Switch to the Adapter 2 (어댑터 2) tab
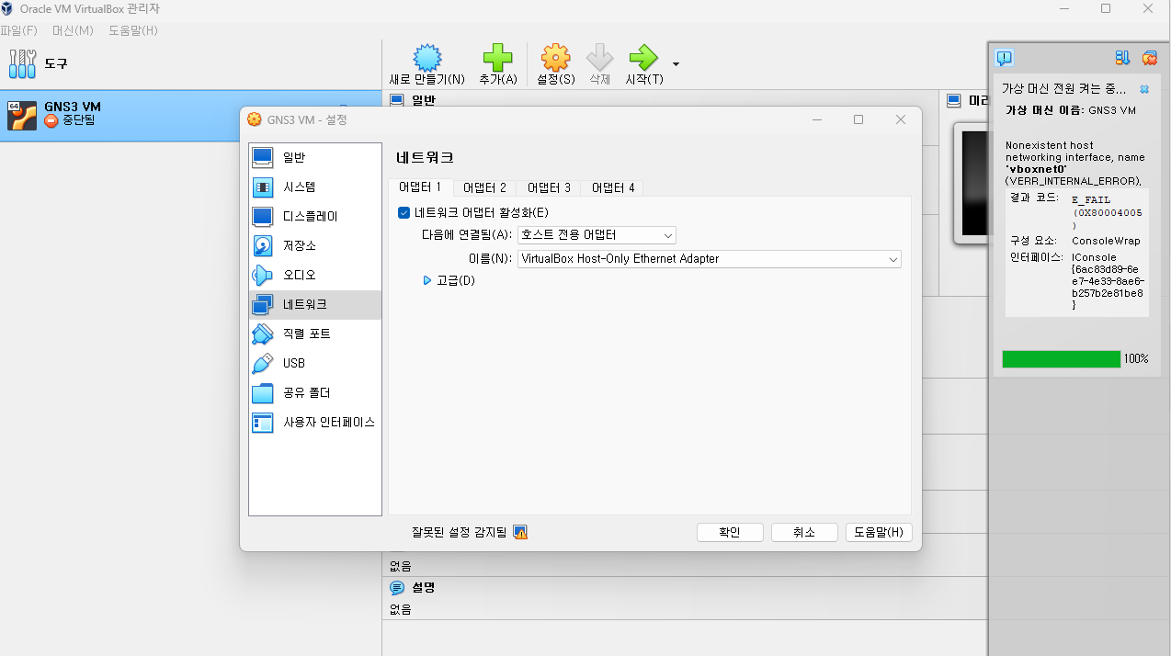This screenshot has height=656, width=1171. tap(484, 187)
